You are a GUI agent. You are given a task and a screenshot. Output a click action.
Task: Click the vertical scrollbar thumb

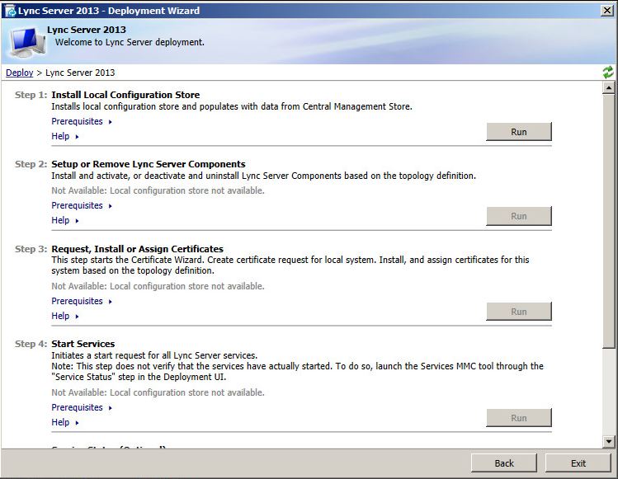click(x=609, y=221)
